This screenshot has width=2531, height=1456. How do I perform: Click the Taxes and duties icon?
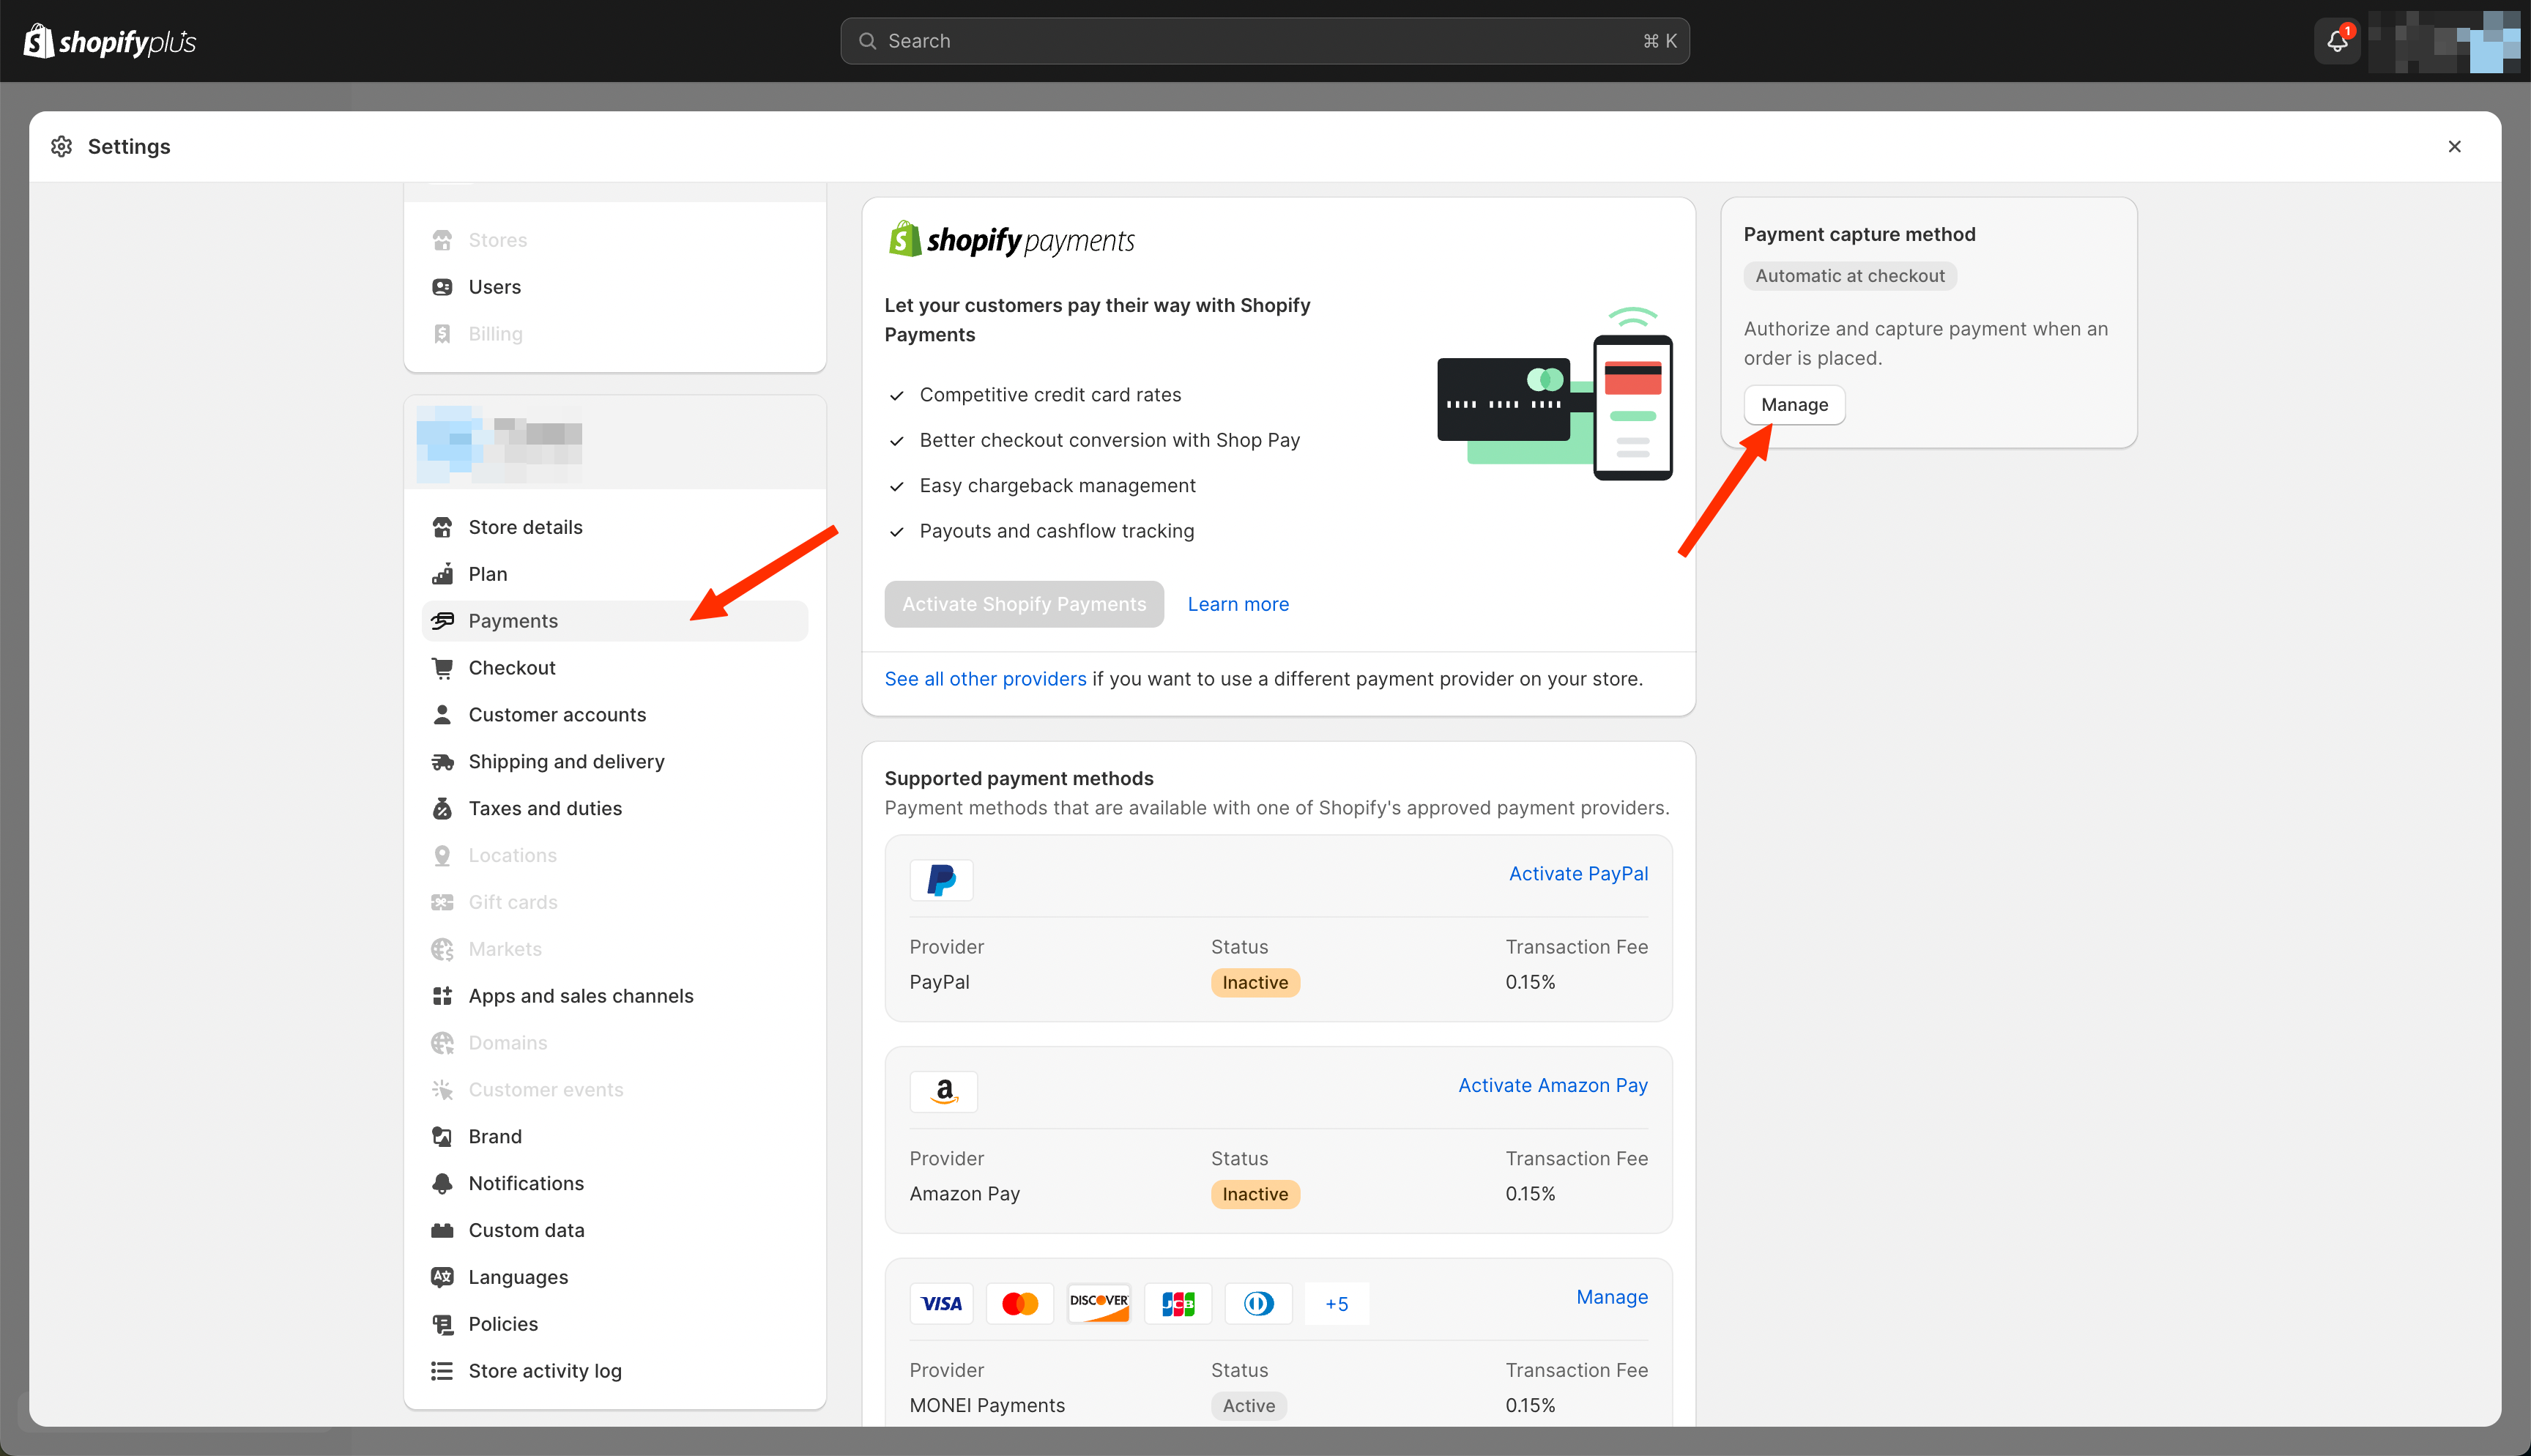pos(442,809)
